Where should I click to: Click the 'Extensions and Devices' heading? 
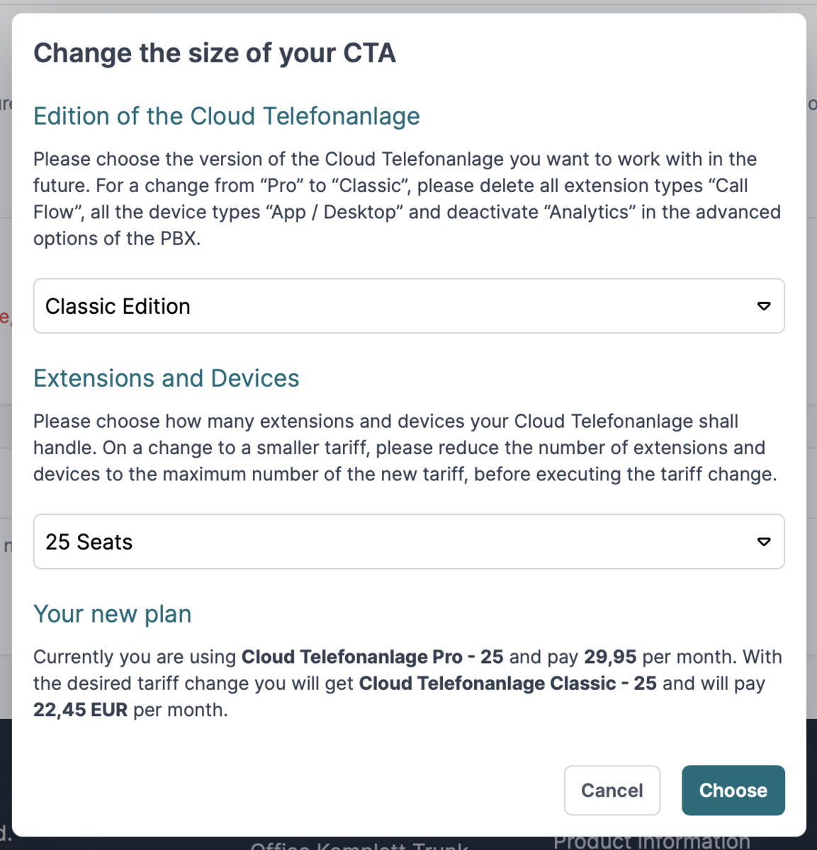(167, 378)
